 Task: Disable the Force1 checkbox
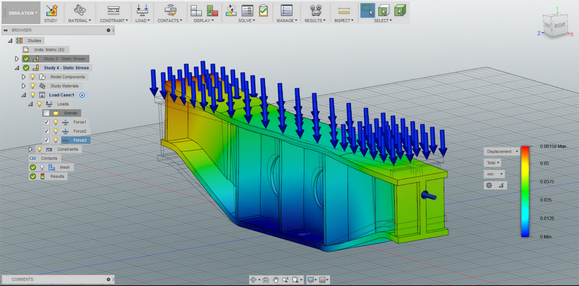46,122
